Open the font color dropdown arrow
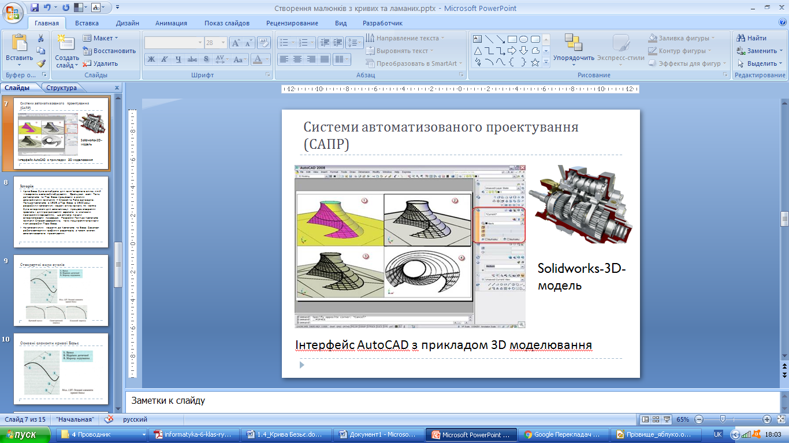 (267, 59)
